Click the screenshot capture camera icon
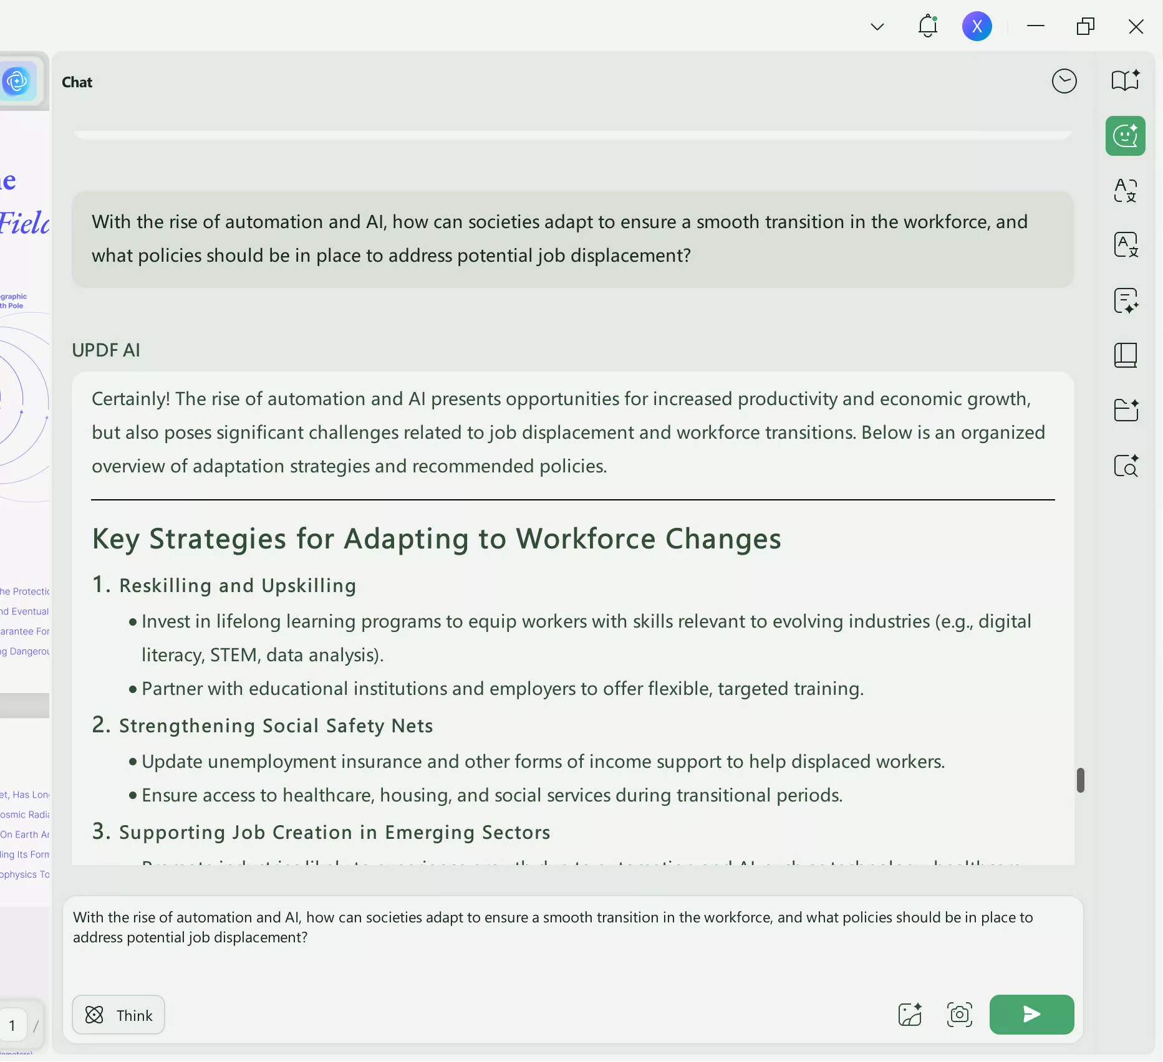Screen dimensions: 1163x1062 click(959, 1015)
